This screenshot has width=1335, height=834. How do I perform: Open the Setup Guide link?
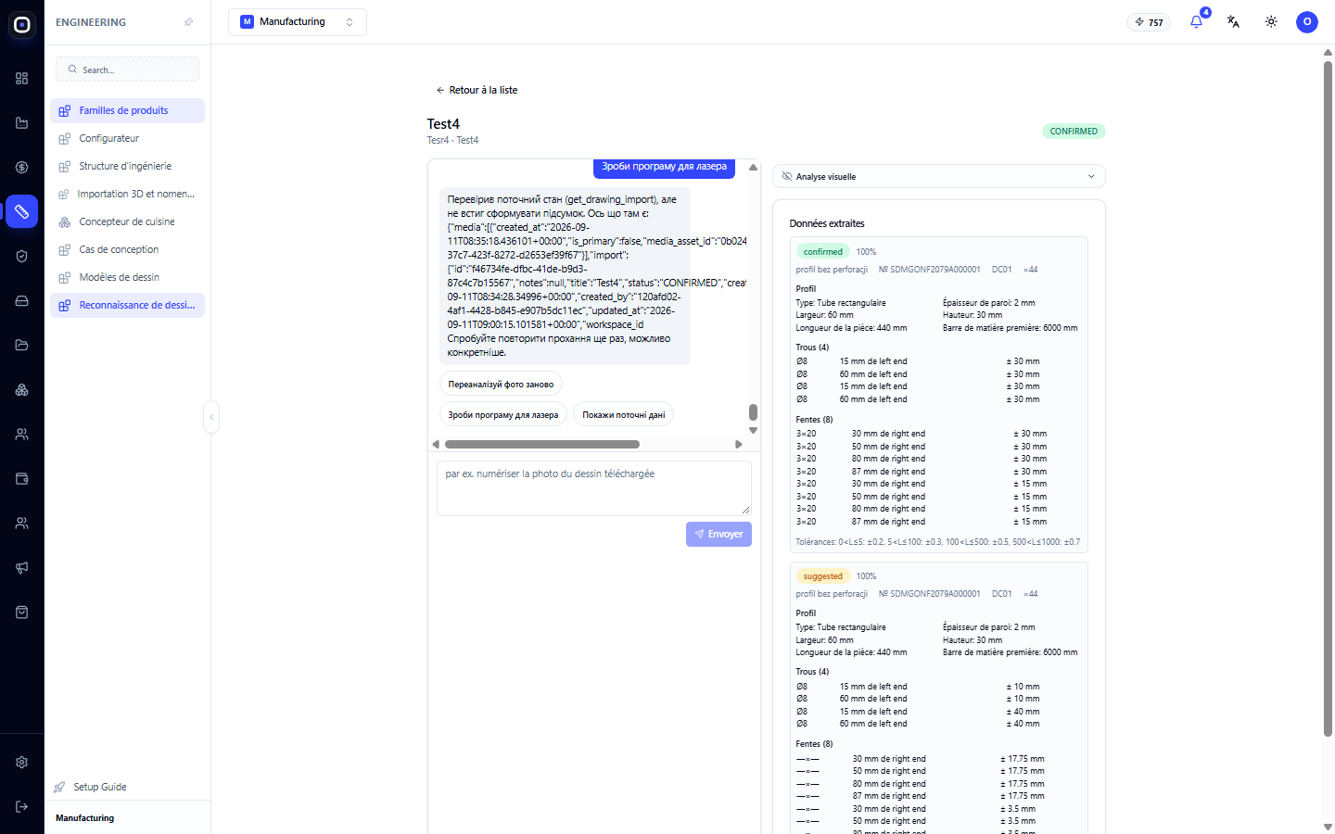click(x=90, y=787)
